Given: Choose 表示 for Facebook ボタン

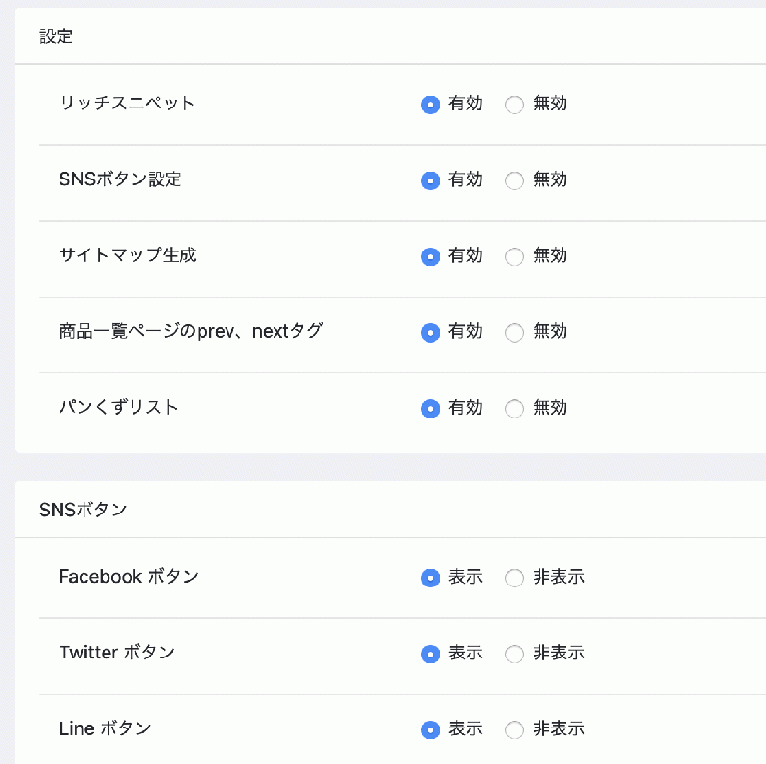Looking at the screenshot, I should click(430, 578).
